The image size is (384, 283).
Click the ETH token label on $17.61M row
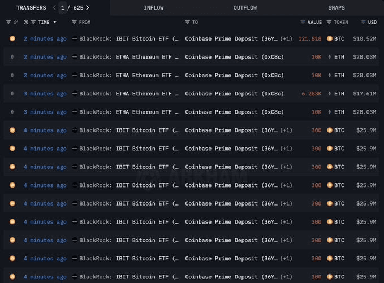click(x=339, y=94)
